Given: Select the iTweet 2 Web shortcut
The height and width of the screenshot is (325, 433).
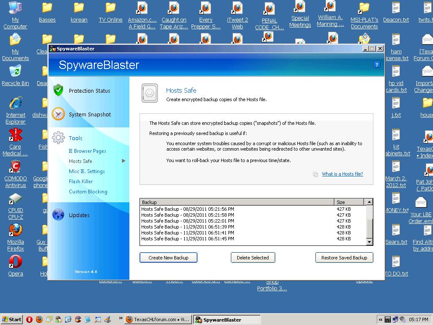Looking at the screenshot, I should 238,8.
